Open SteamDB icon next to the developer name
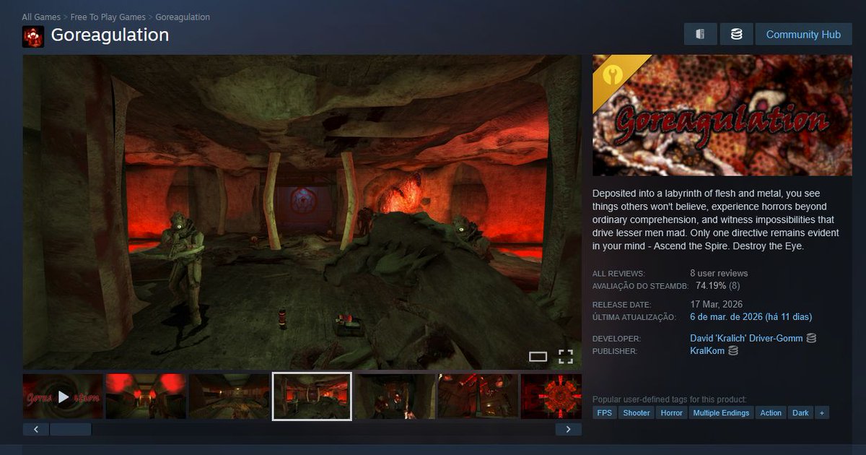866x455 pixels. coord(811,338)
